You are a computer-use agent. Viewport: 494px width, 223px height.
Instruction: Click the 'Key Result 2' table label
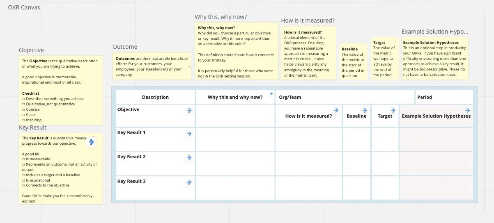(x=131, y=157)
